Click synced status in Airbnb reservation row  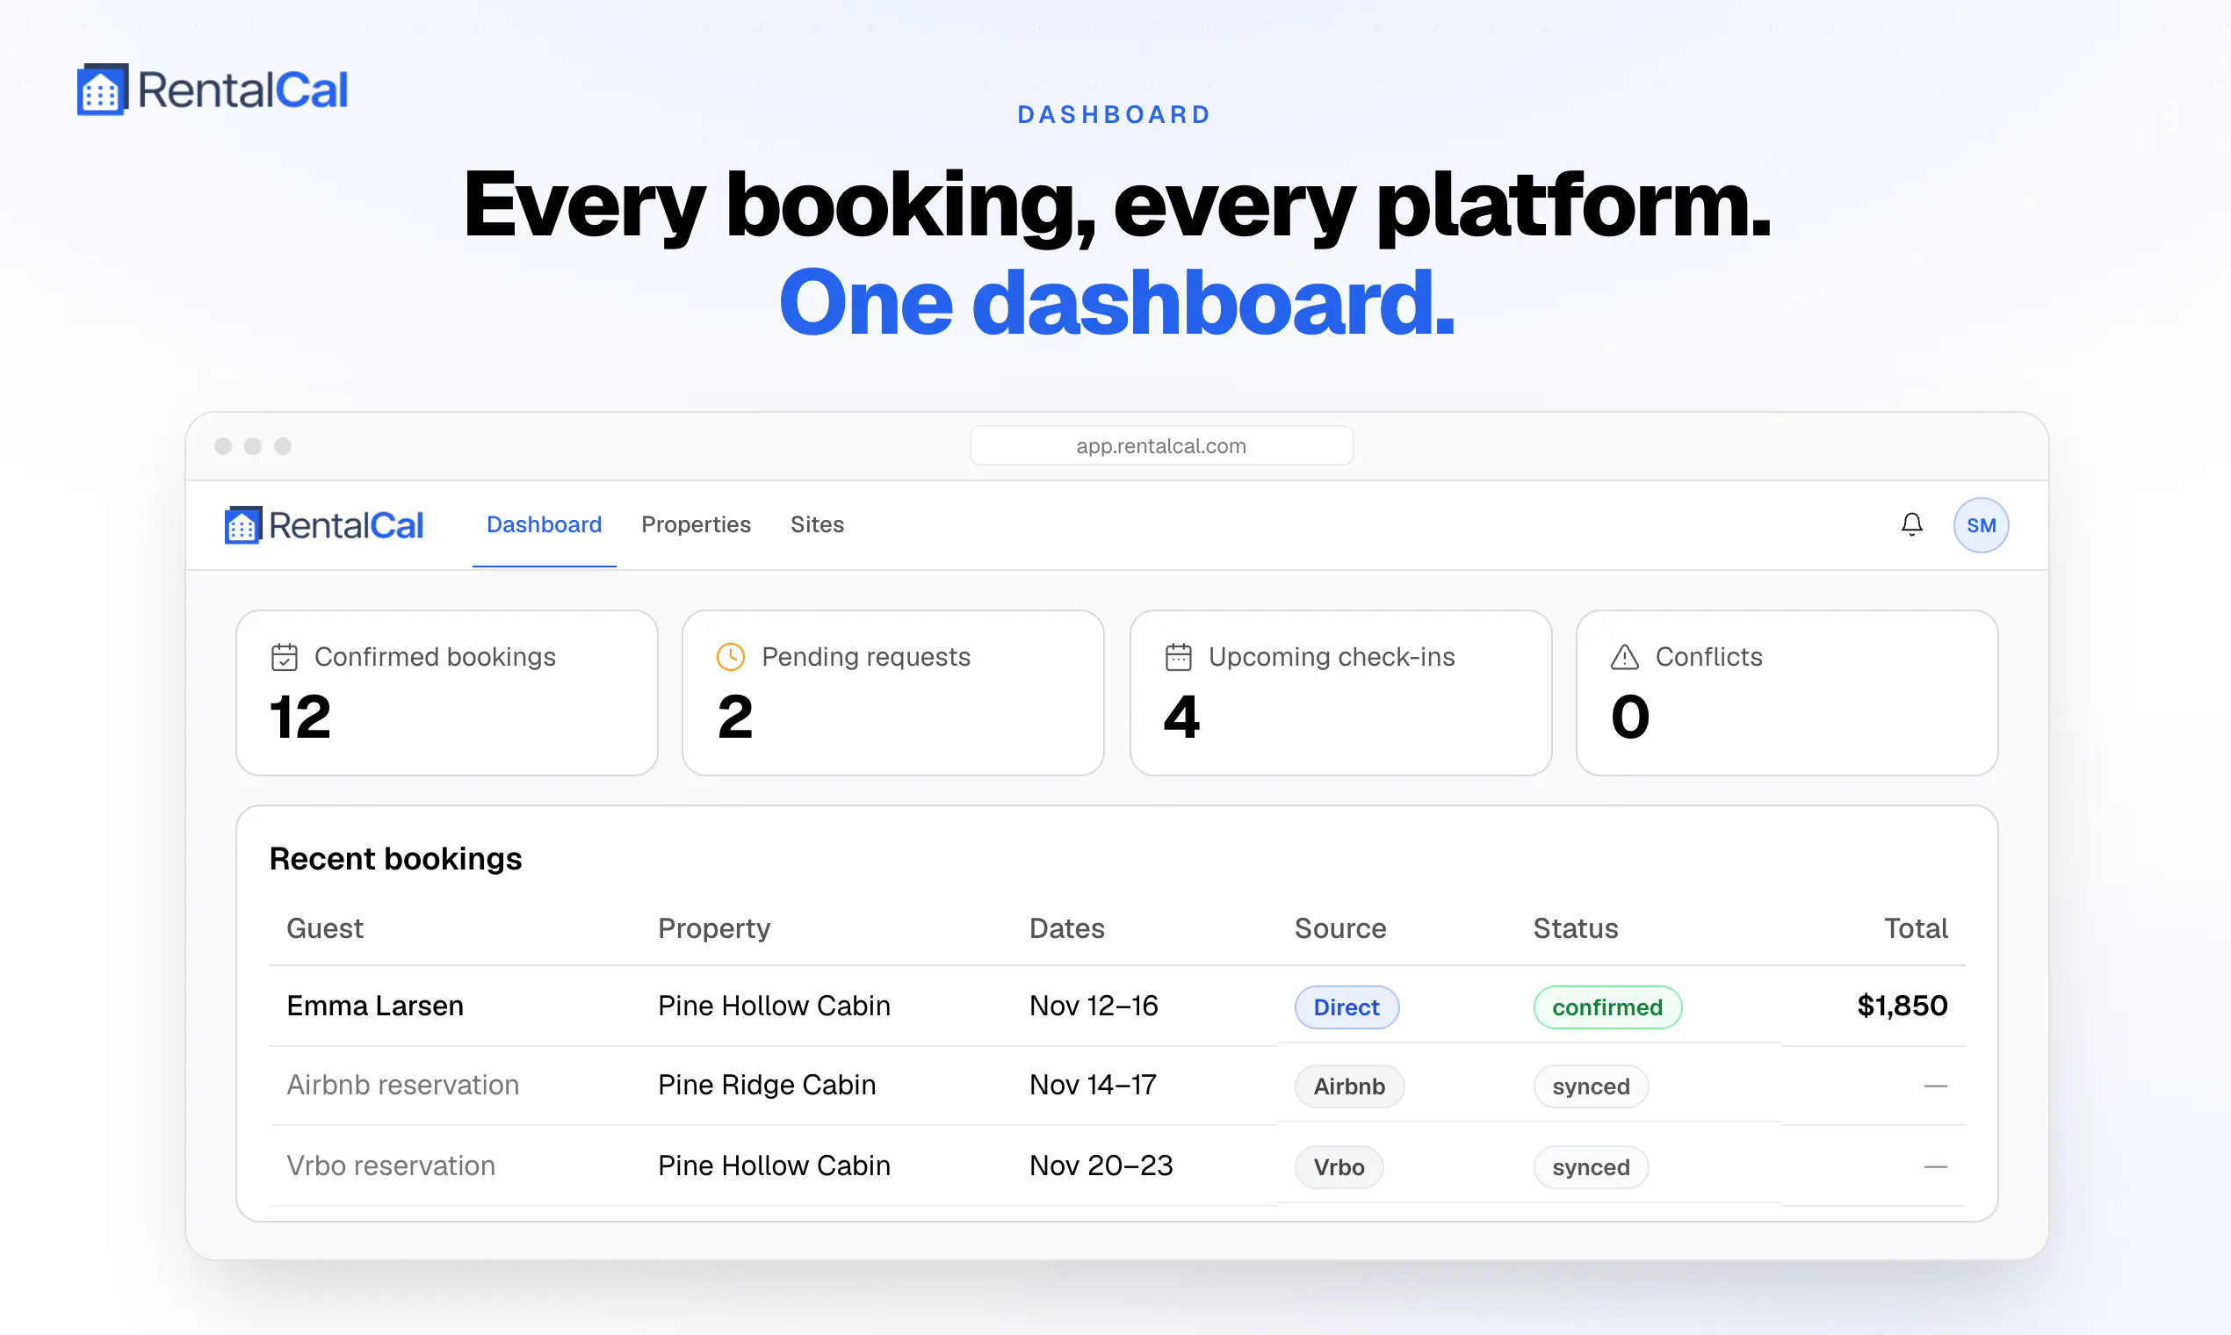coord(1591,1086)
